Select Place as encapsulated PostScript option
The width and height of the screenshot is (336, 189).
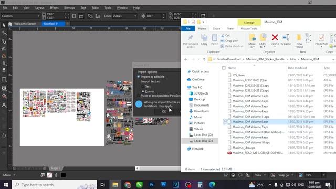pos(139,96)
